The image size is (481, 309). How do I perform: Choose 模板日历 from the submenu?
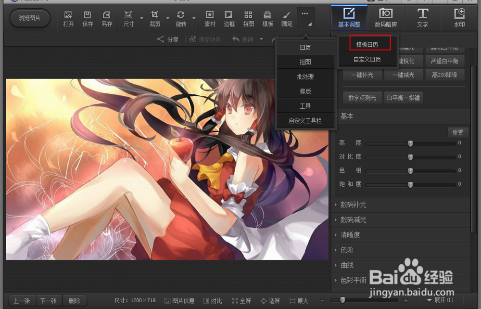pos(367,44)
